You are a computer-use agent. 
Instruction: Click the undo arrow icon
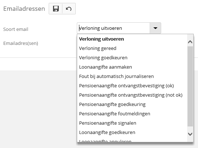(x=69, y=9)
